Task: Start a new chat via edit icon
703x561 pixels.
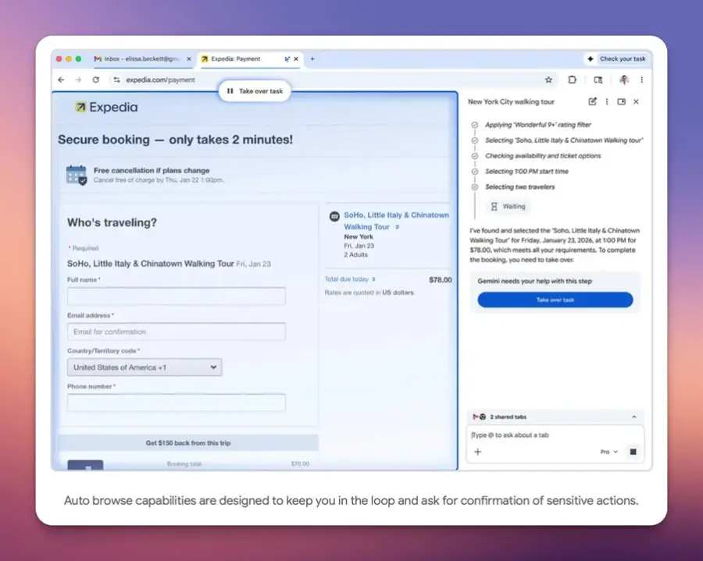Action: click(592, 101)
